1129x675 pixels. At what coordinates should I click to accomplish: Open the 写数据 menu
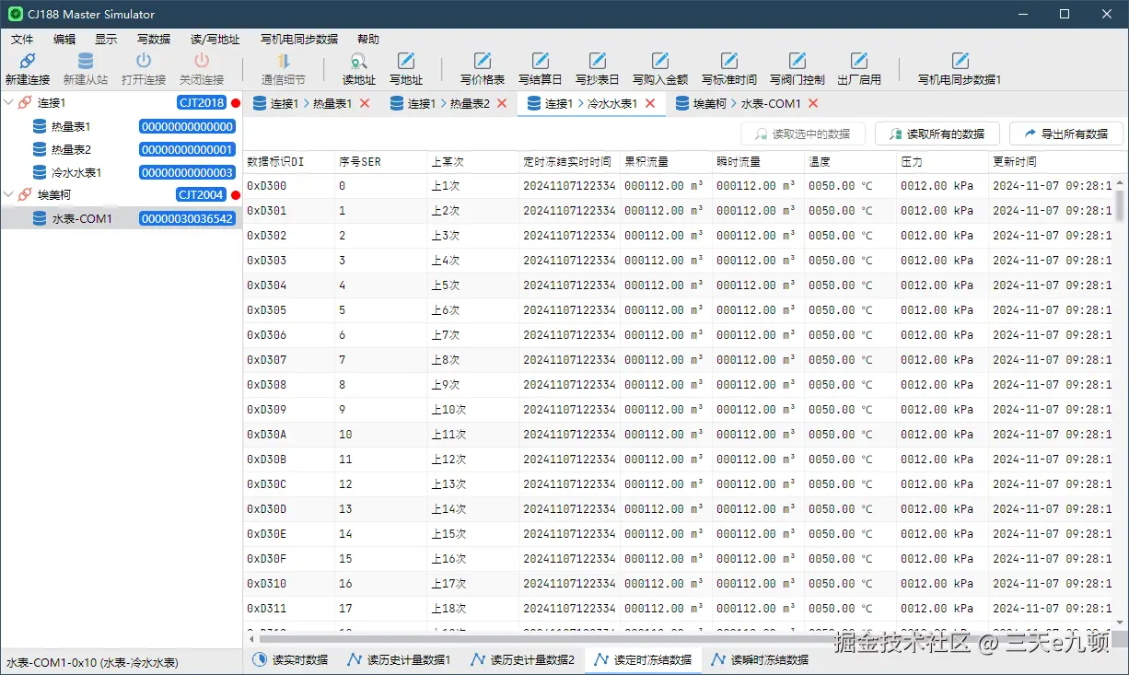pyautogui.click(x=154, y=40)
